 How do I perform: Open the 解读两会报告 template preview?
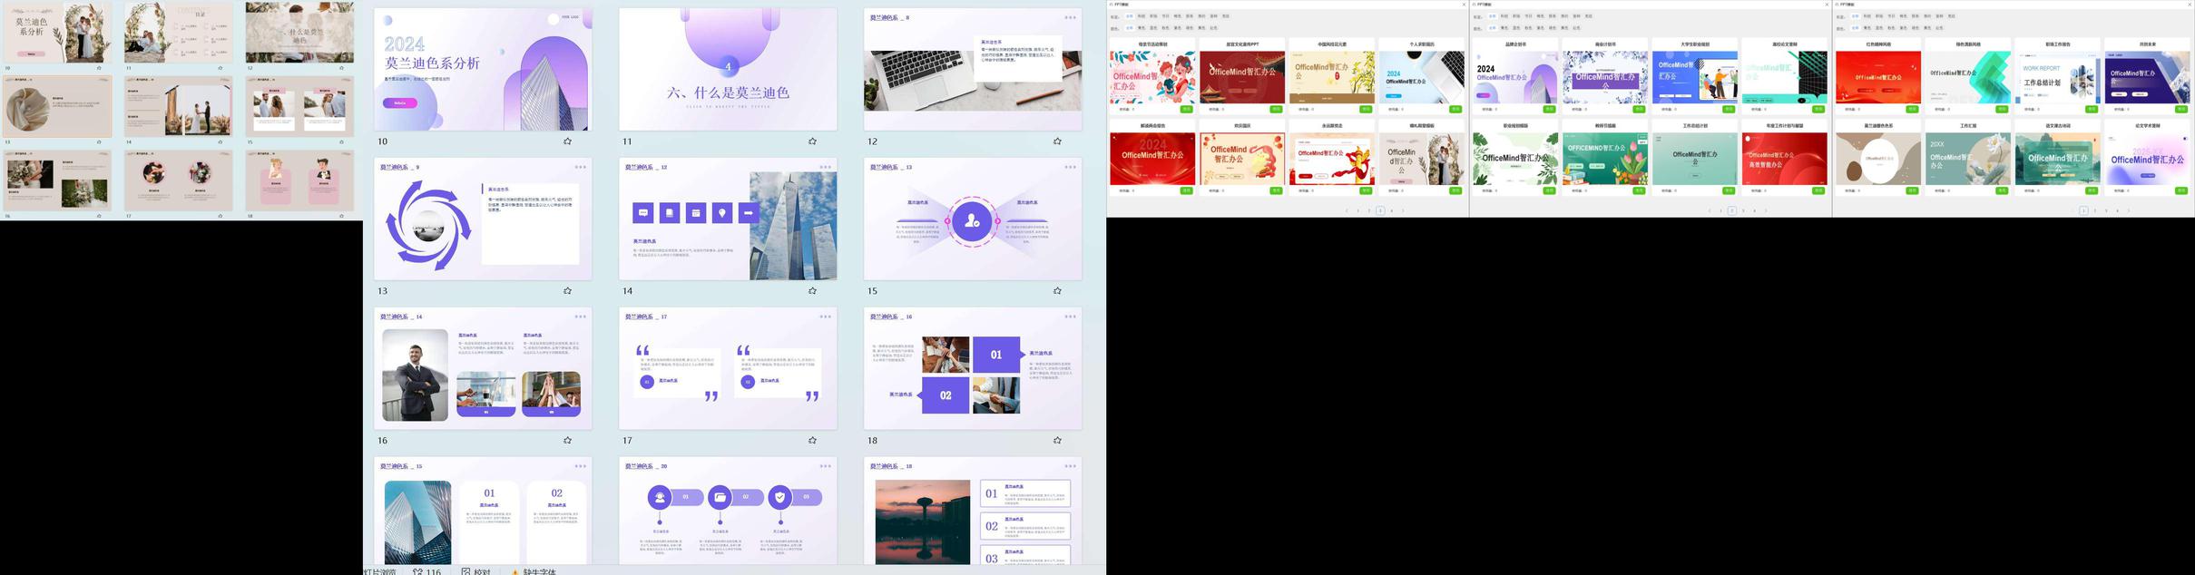click(x=1152, y=159)
